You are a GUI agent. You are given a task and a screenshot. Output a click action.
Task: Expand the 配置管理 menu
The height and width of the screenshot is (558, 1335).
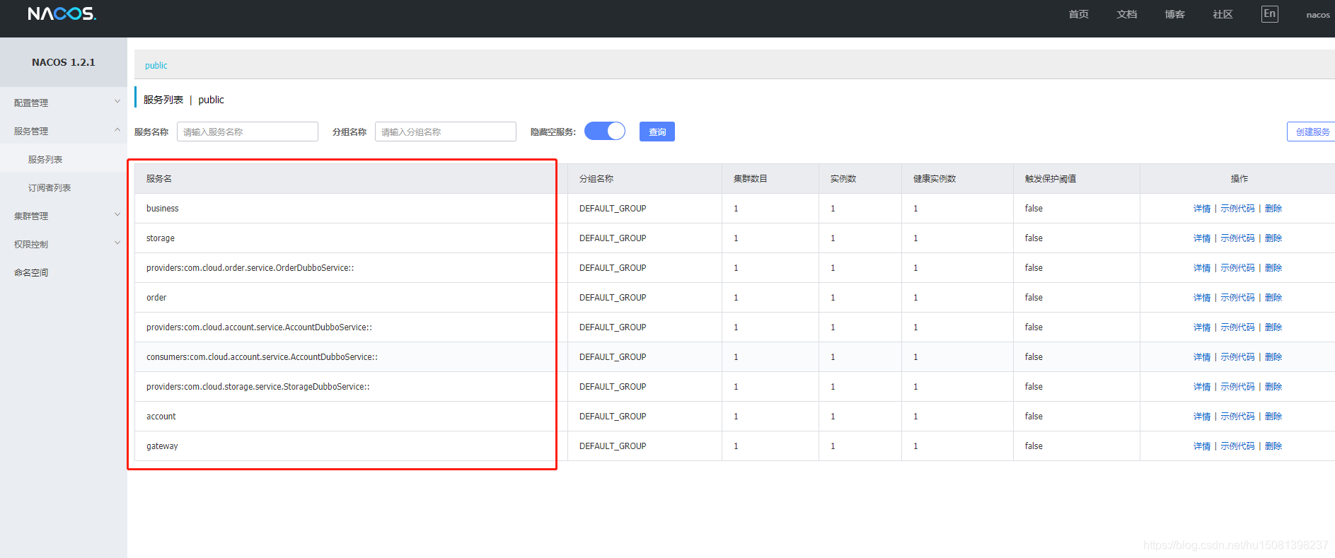[x=64, y=103]
